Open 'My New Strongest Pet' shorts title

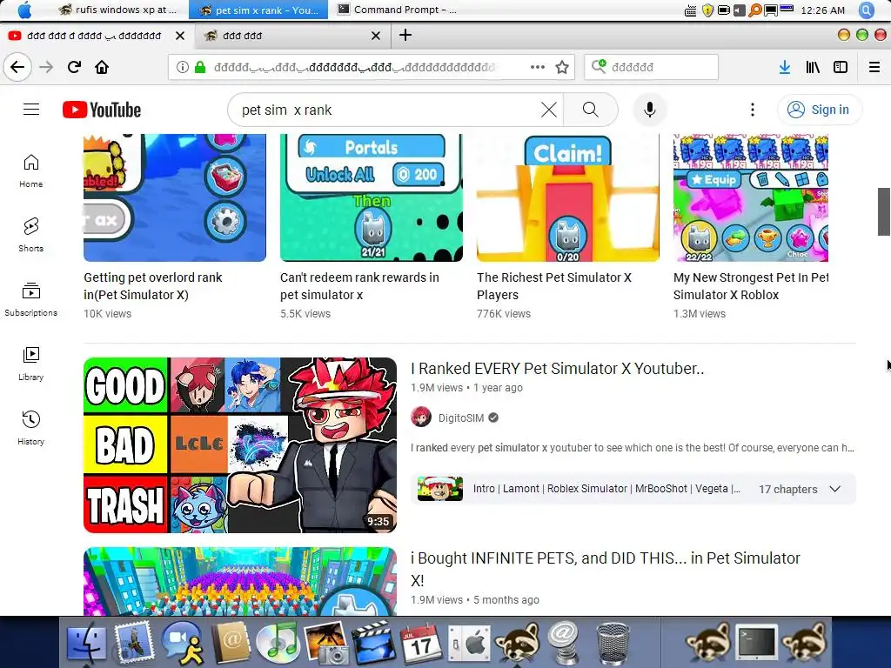(751, 285)
